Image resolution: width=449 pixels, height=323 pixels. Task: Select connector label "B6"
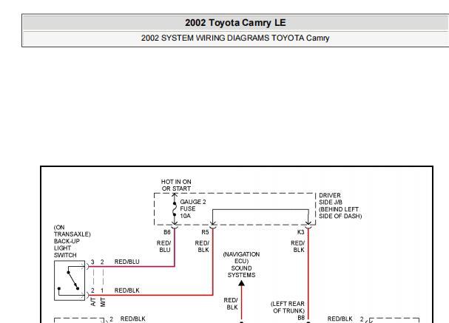point(167,232)
